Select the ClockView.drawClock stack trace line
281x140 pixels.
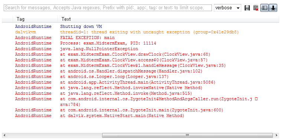(140, 54)
